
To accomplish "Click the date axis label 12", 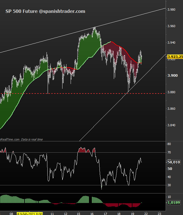I will click(66, 214).
